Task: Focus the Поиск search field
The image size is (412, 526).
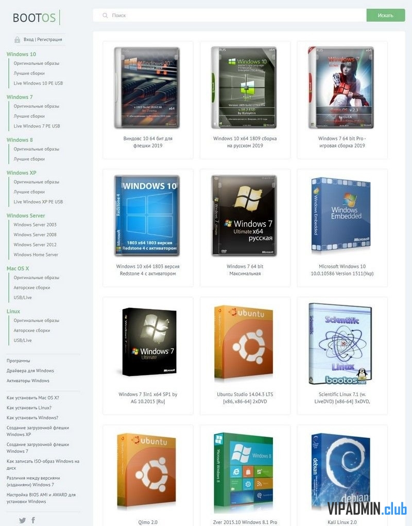Action: click(x=230, y=15)
